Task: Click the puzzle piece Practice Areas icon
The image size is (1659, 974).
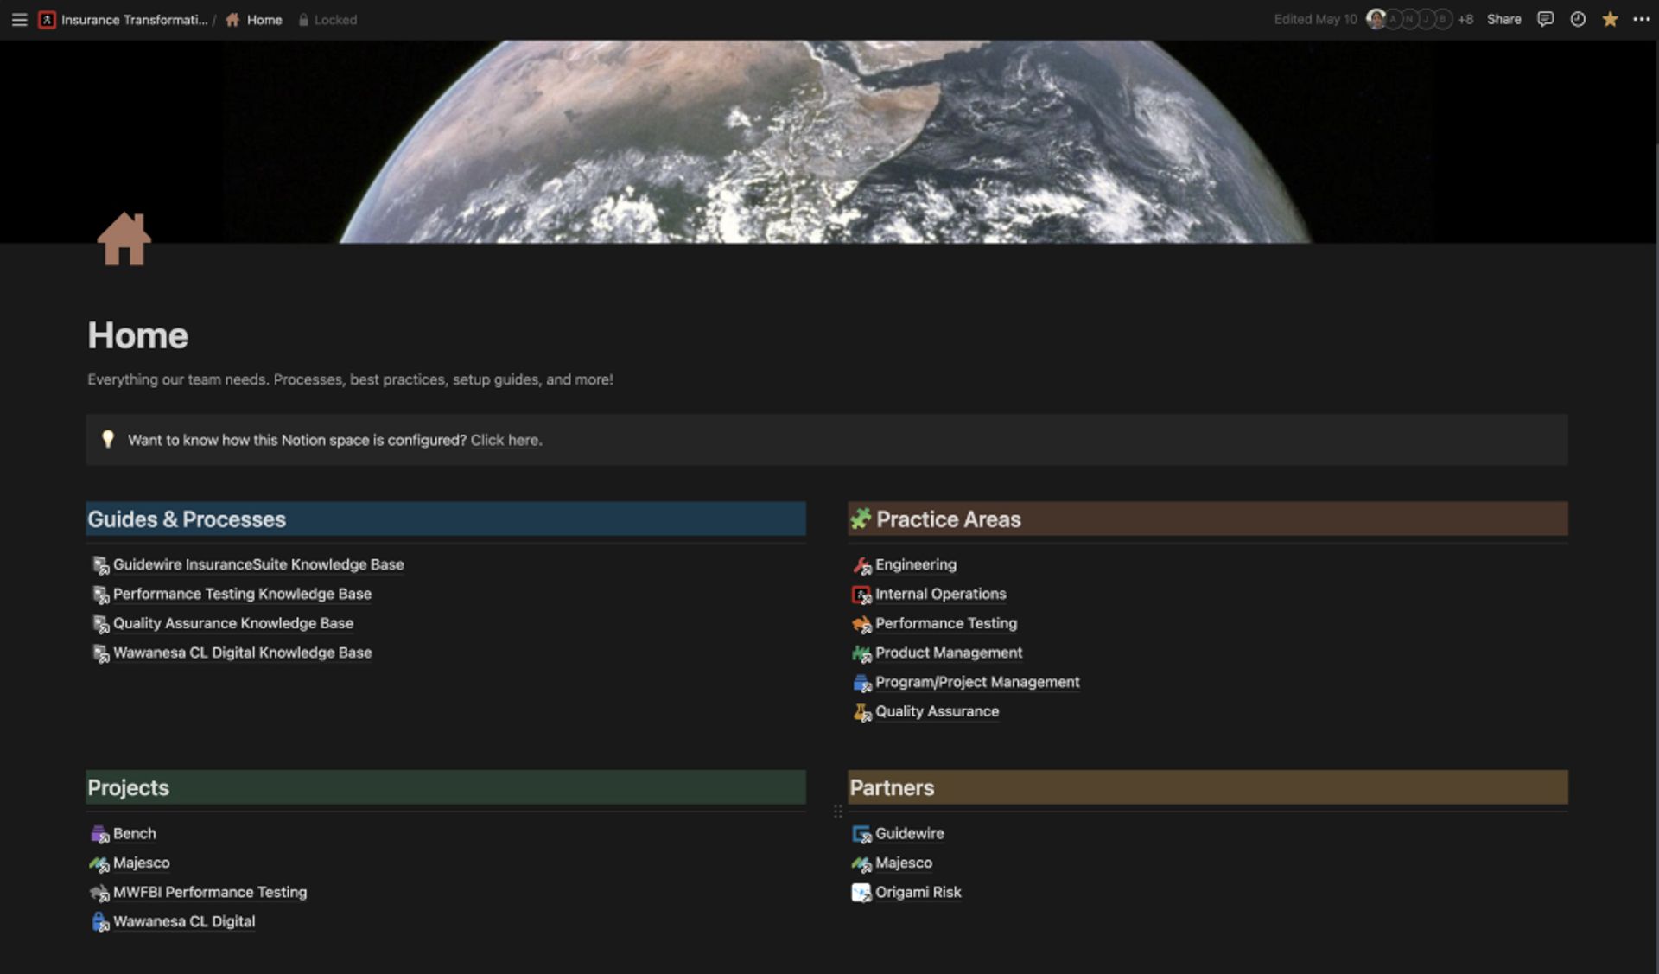Action: coord(861,519)
